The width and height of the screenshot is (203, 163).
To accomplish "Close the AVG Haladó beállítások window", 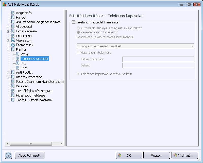I will click(x=197, y=4).
